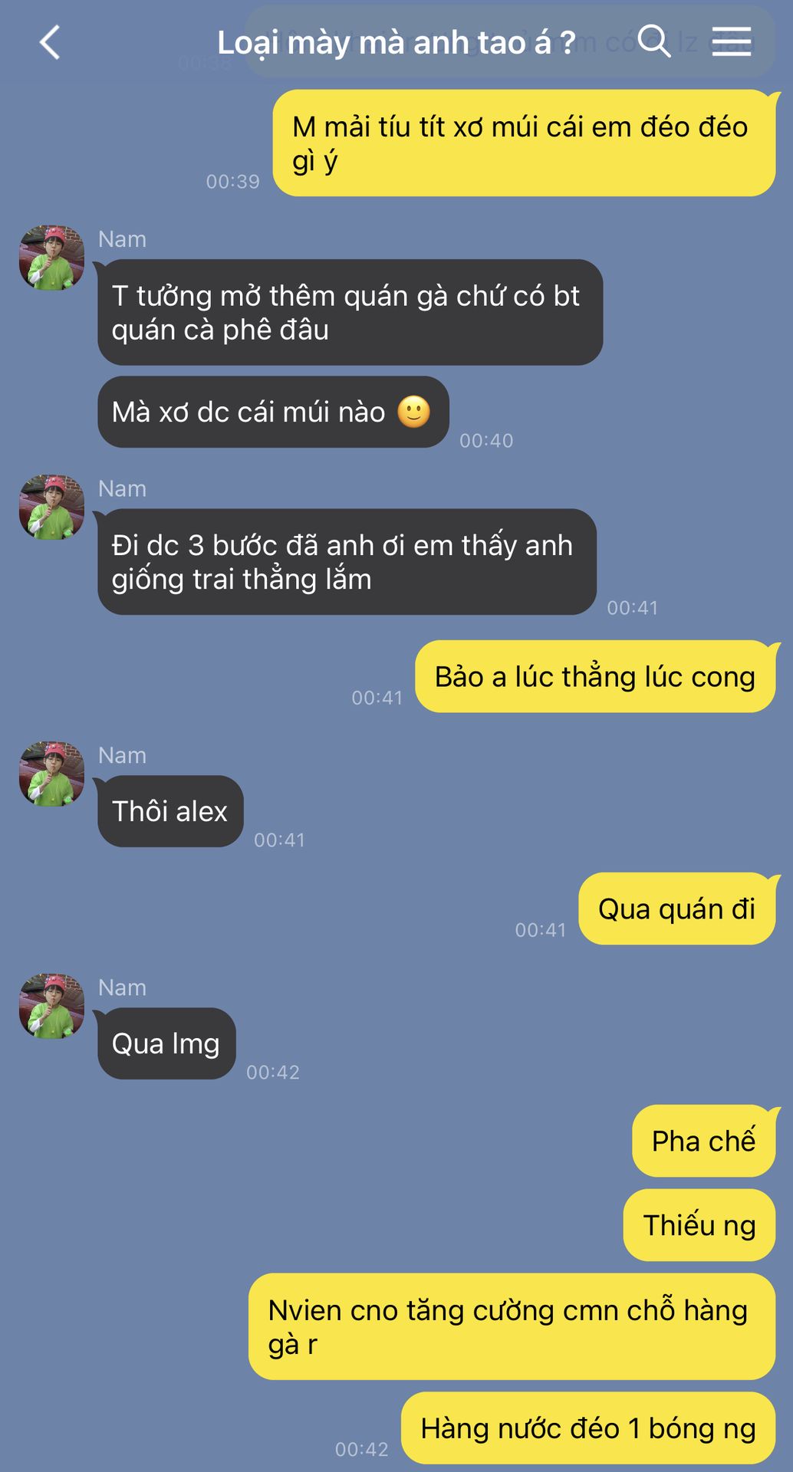This screenshot has width=793, height=1472.
Task: Tap the 'Pha chế' message bubble
Action: (x=704, y=1141)
